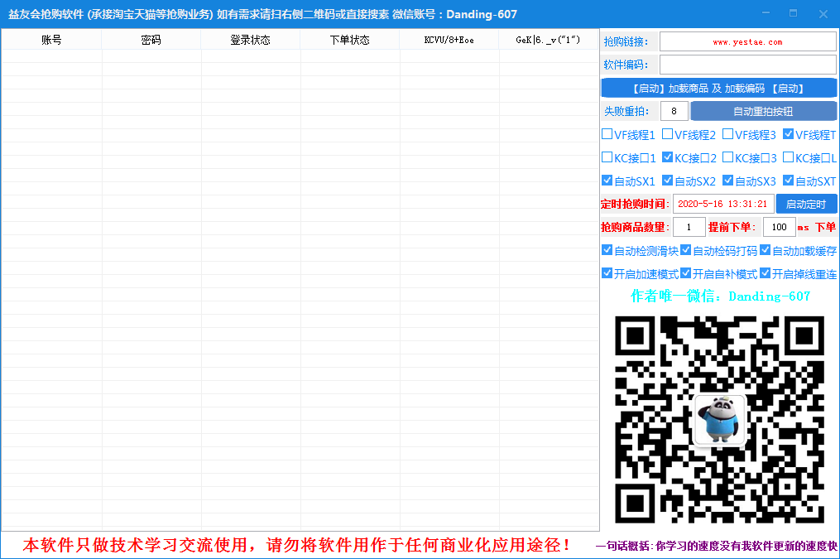Click the GeK|6._v("1") column header
This screenshot has width=840, height=559.
[x=549, y=40]
